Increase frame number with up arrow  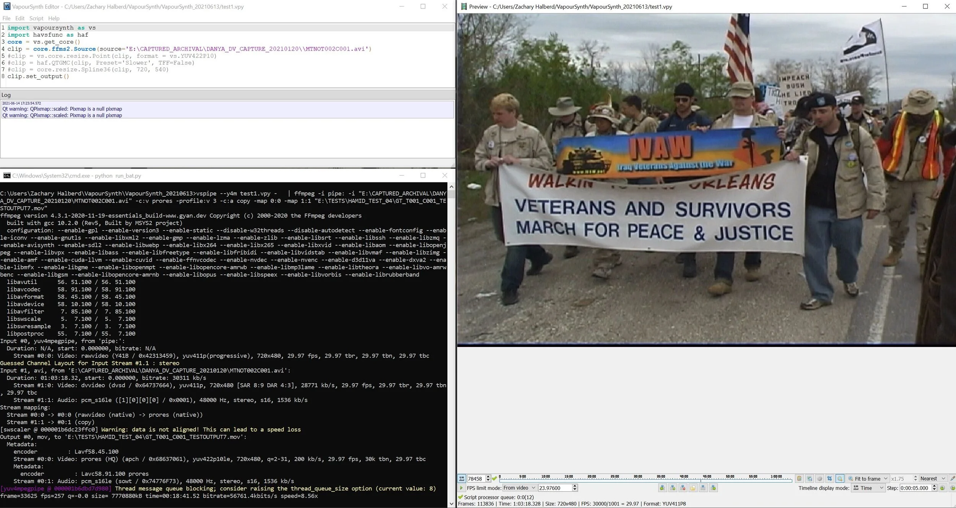488,477
